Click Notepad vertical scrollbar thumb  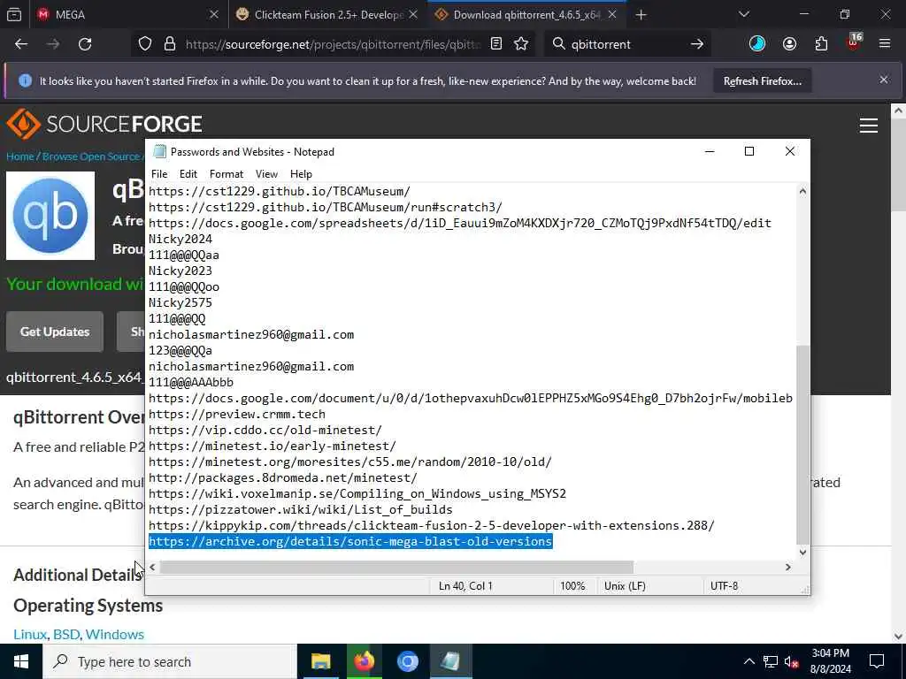pyautogui.click(x=802, y=445)
